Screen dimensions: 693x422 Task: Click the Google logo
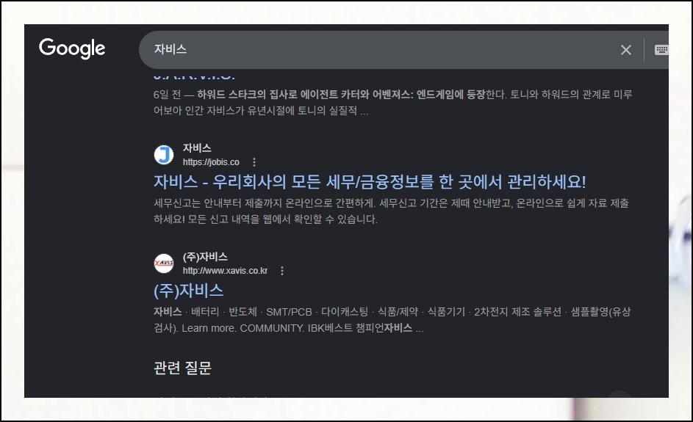pos(72,48)
